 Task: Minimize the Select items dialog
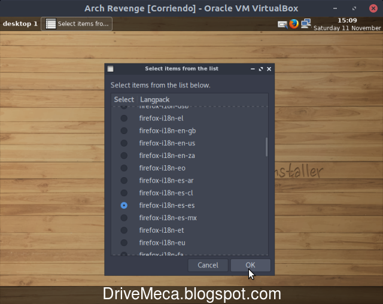(x=253, y=69)
